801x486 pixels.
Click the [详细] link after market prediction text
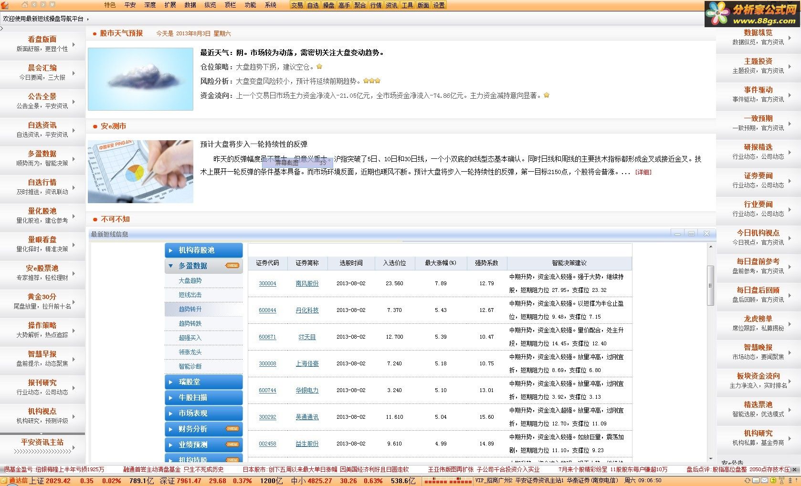pos(643,172)
